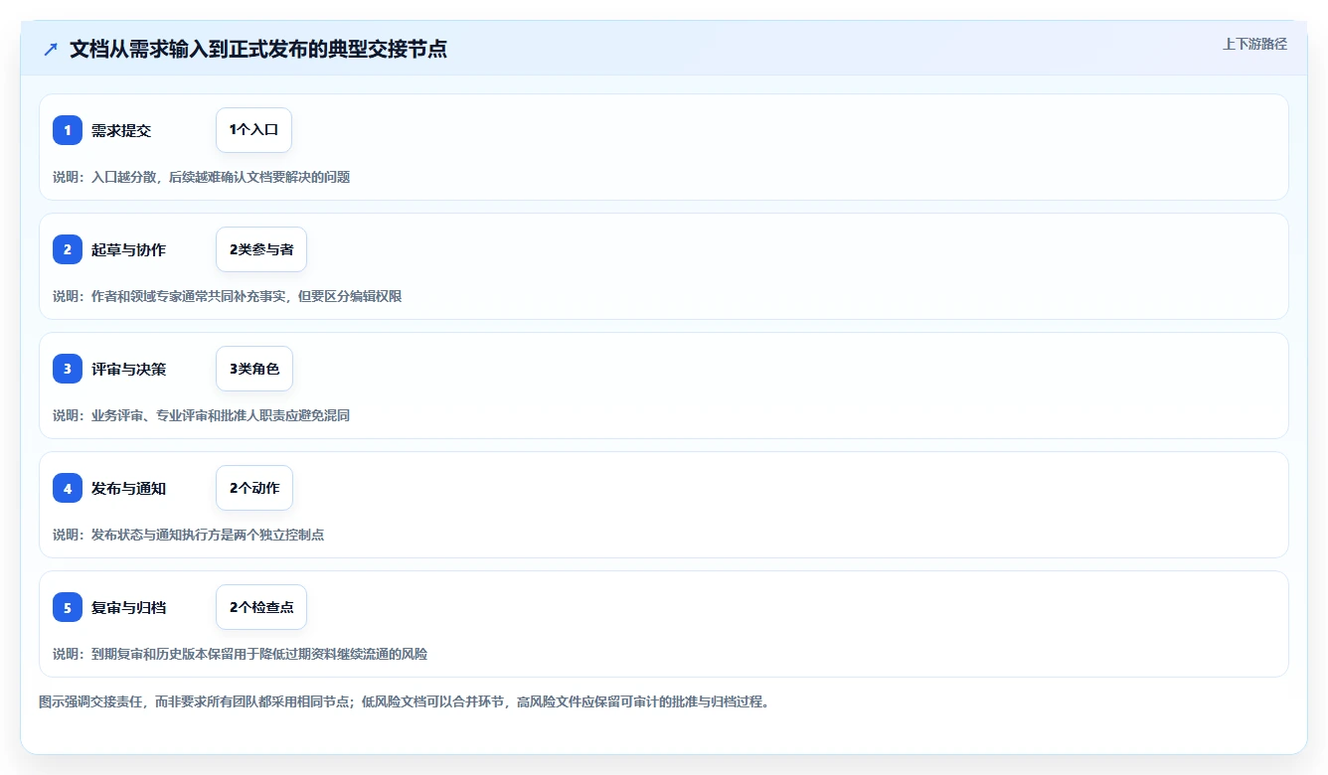Click the arrow icon beside the header title
This screenshot has width=1328, height=775.
coord(51,49)
